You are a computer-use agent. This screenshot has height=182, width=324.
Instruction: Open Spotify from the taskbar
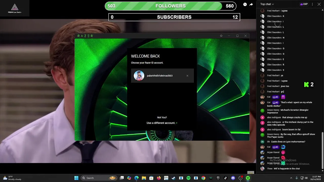pyautogui.click(x=188, y=178)
